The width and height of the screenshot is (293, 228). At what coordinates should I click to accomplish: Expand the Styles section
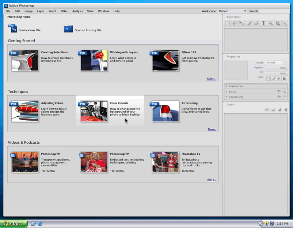click(x=226, y=92)
